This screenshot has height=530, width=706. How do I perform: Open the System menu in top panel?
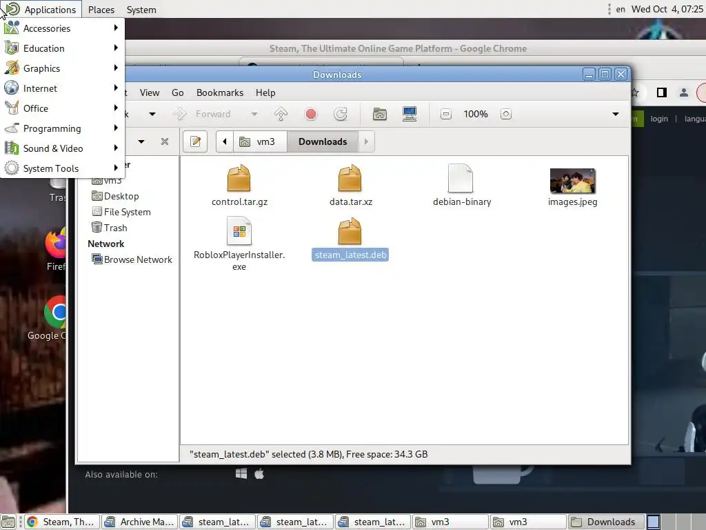(141, 10)
